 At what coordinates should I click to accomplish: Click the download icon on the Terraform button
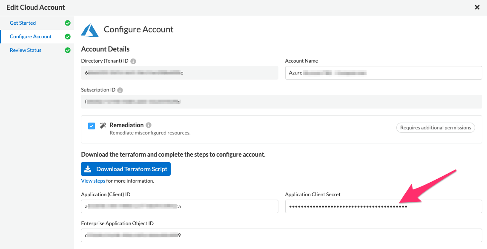point(88,169)
